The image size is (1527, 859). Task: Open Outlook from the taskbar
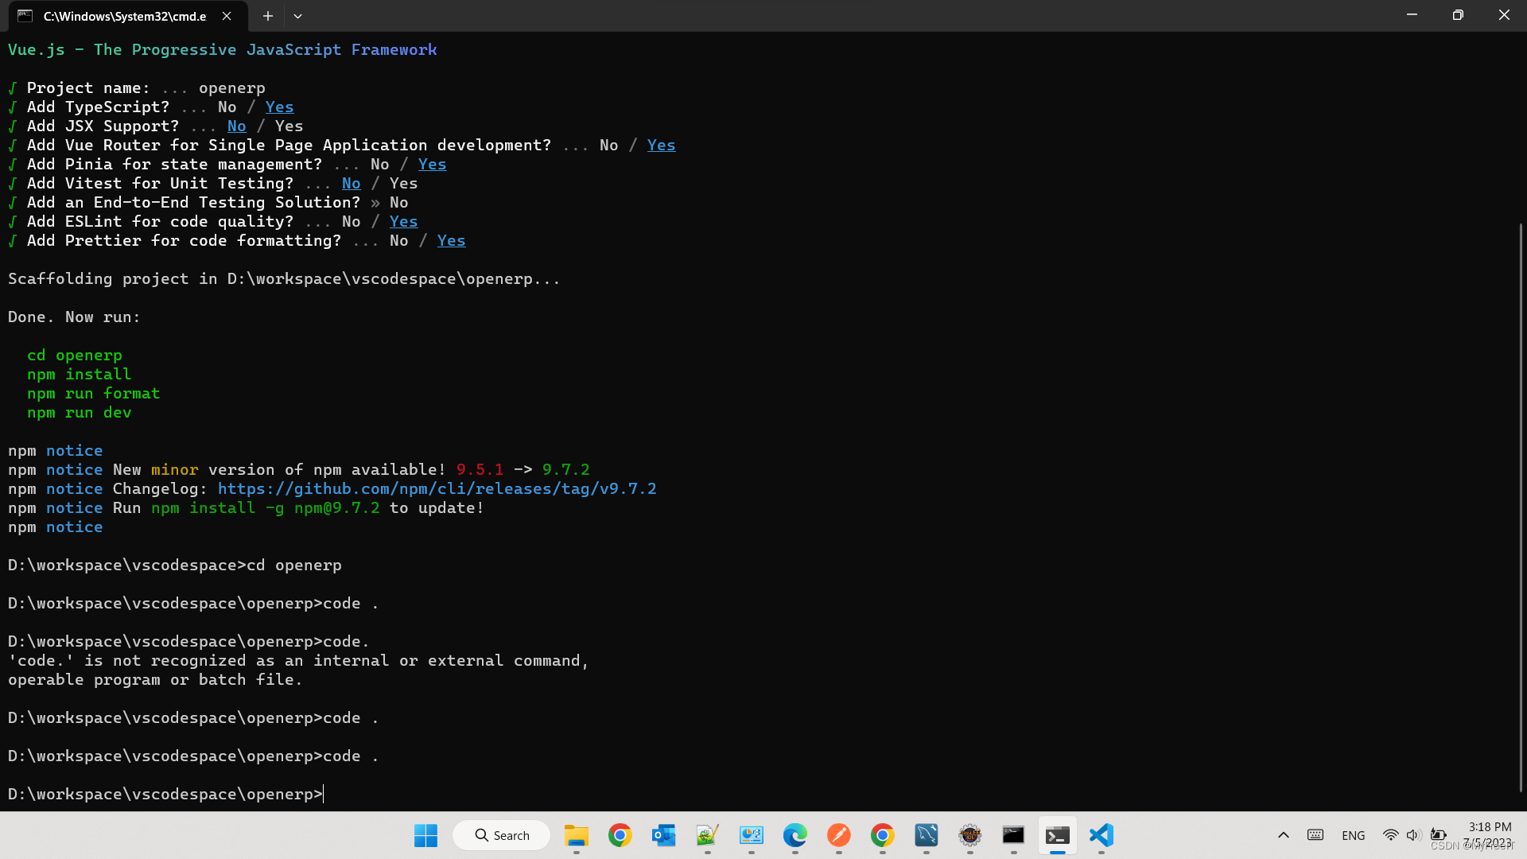pyautogui.click(x=663, y=835)
